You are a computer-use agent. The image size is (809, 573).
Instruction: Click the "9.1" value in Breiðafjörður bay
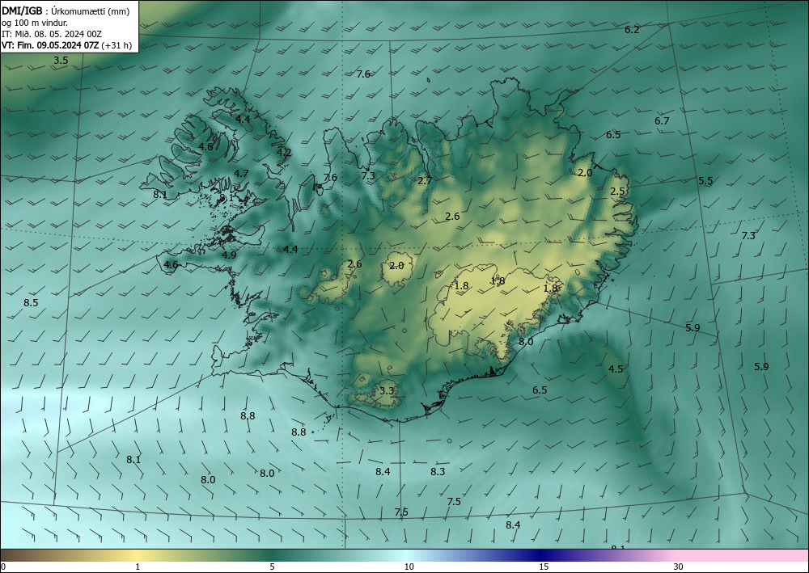[x=227, y=197]
